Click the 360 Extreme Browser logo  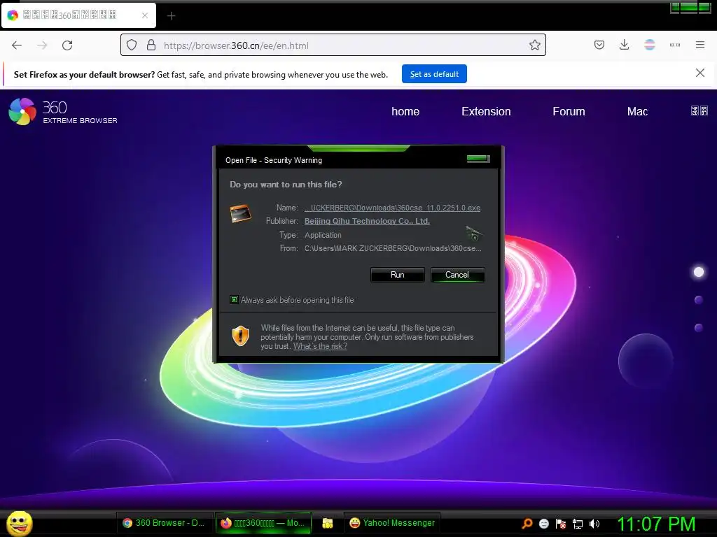(63, 111)
